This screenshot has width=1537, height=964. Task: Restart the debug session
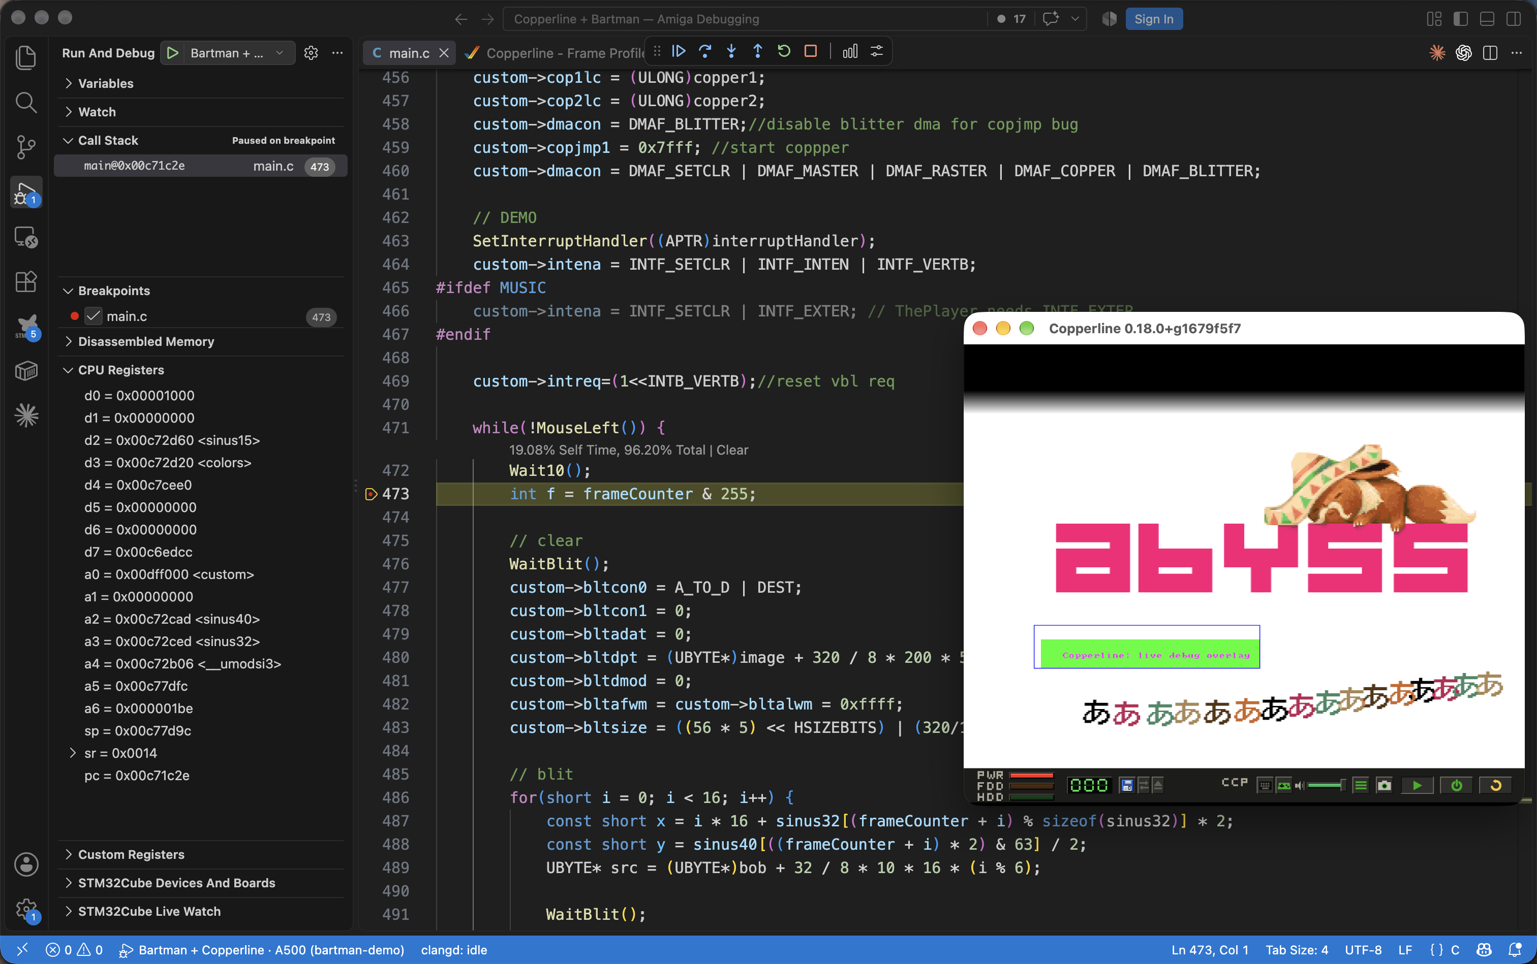tap(784, 52)
